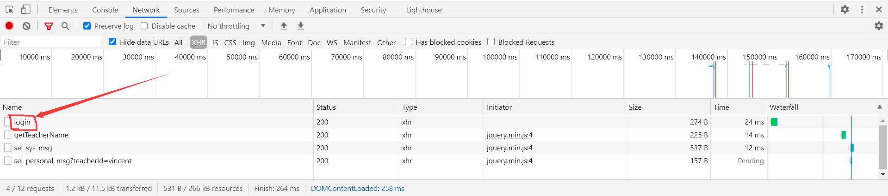Click the export HAR download icon
Viewport: 888px width, 196px height.
pyautogui.click(x=301, y=26)
